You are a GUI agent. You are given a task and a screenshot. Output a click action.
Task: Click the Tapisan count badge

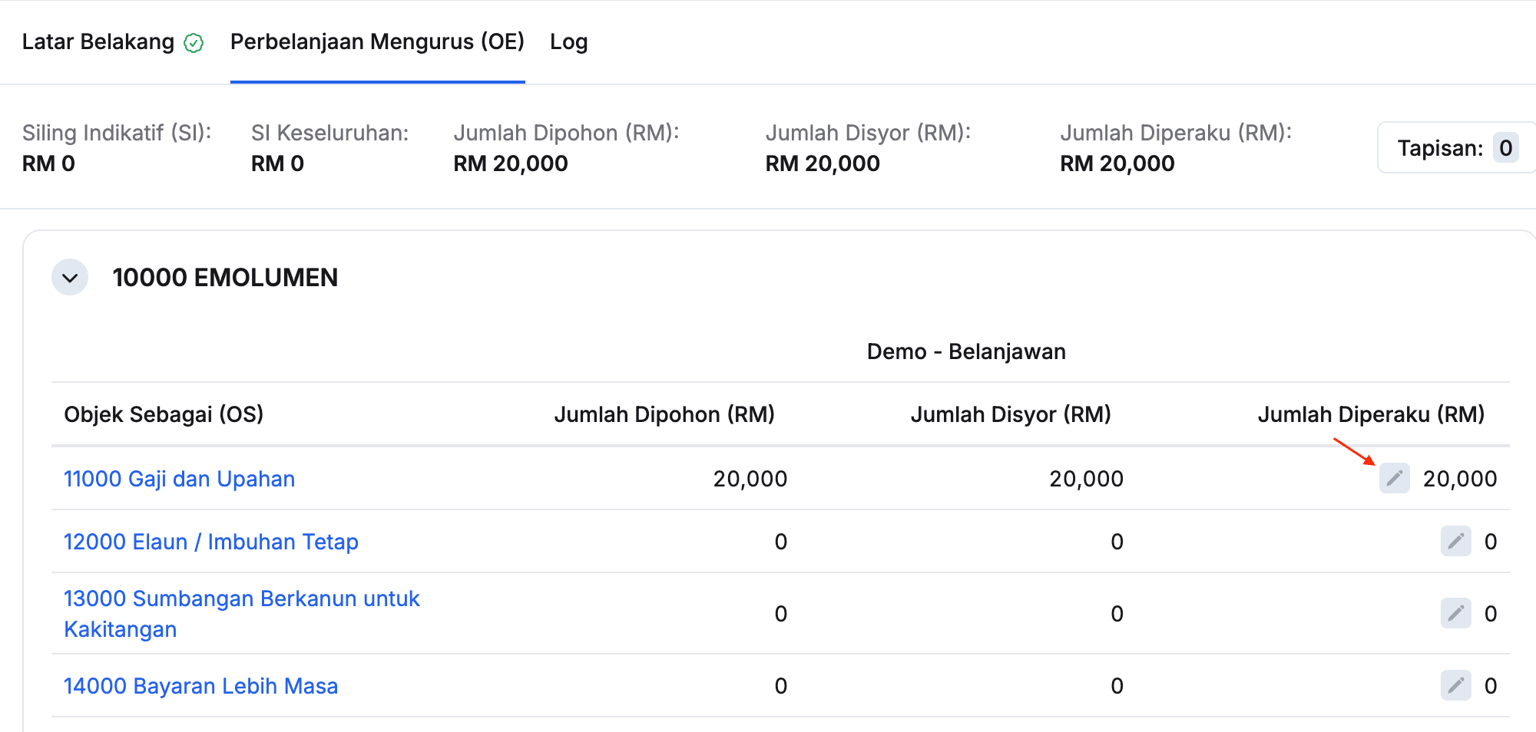pyautogui.click(x=1505, y=147)
